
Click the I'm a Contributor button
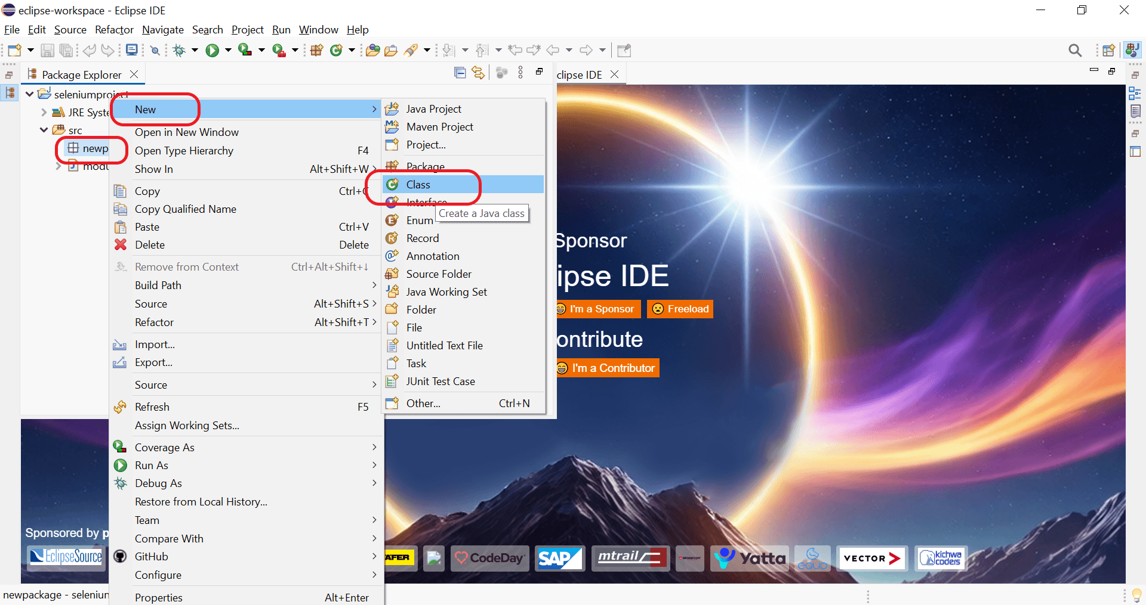608,368
